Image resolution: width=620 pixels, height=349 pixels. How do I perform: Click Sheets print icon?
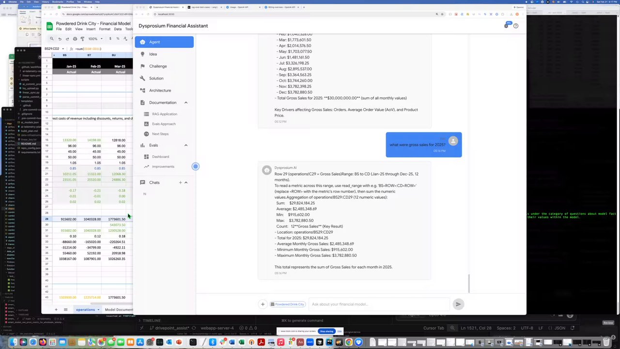coord(75,39)
